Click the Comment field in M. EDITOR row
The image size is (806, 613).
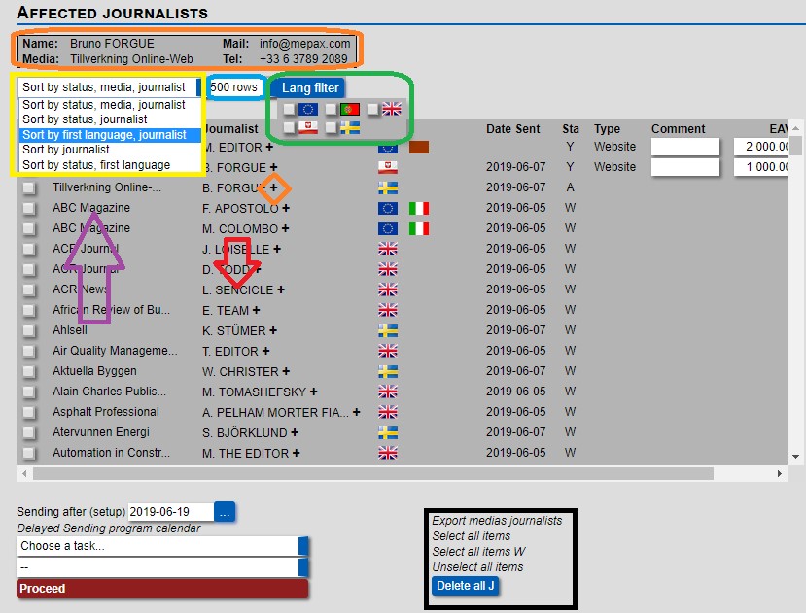coord(684,147)
